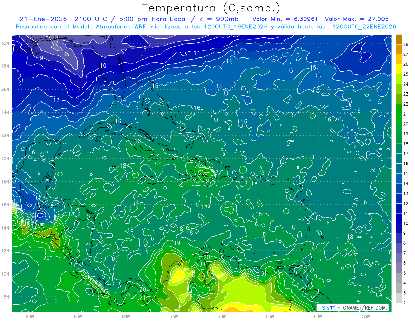Click the '18N' latitude axis label
Screen dimensions: 415x321
[6, 181]
